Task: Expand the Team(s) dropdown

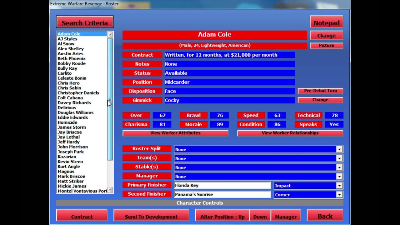Action: 339,158
